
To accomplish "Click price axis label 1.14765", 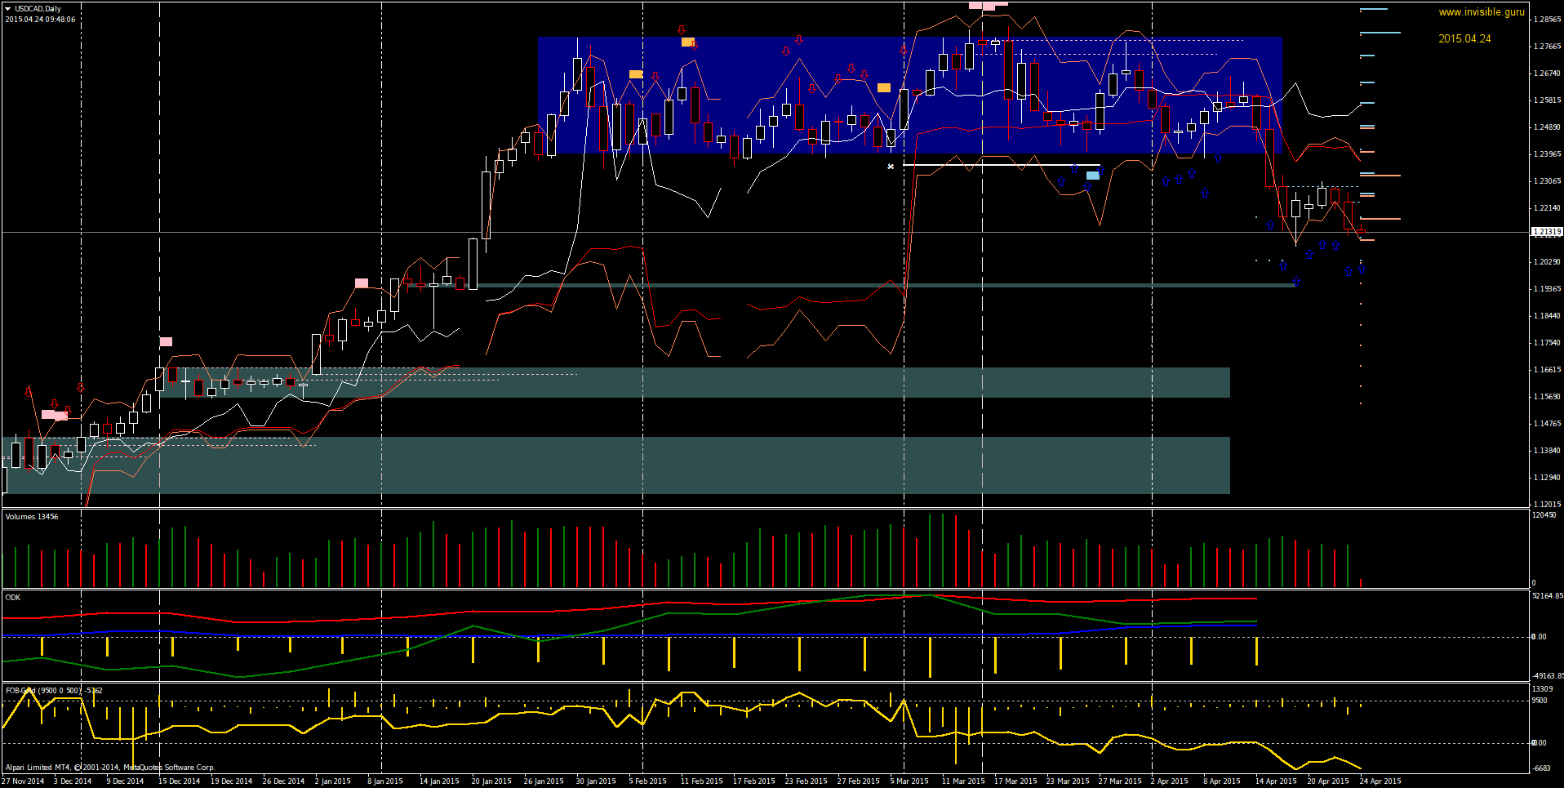I will 1548,424.
